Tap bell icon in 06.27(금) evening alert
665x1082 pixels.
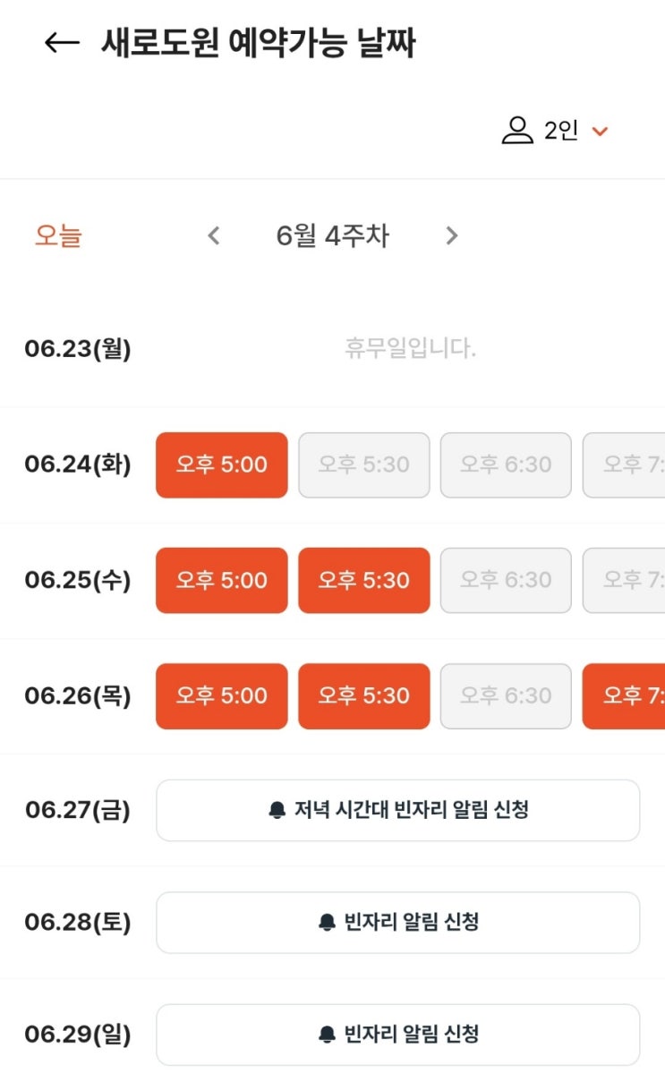(277, 811)
